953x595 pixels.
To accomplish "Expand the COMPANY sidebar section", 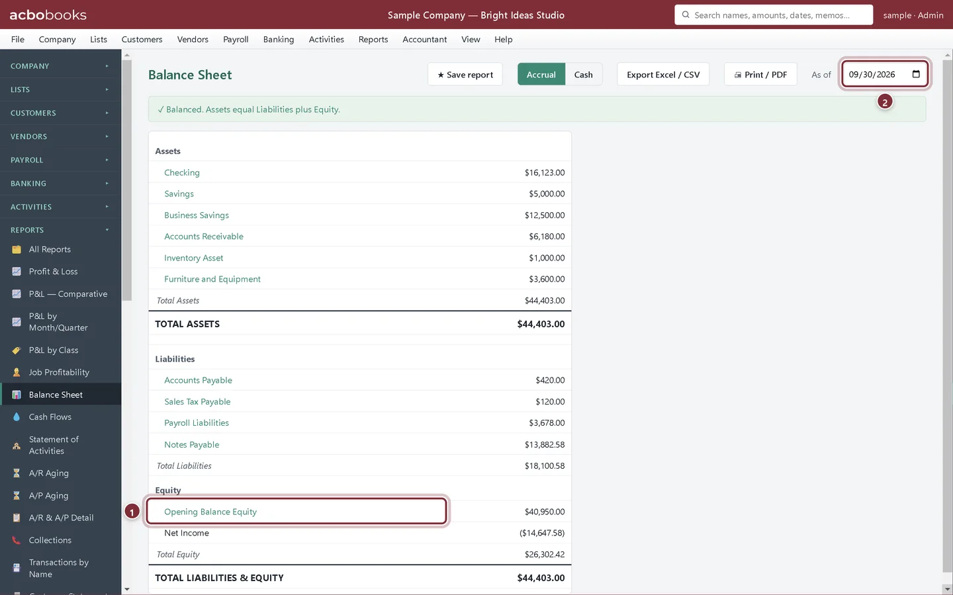I will (x=60, y=66).
